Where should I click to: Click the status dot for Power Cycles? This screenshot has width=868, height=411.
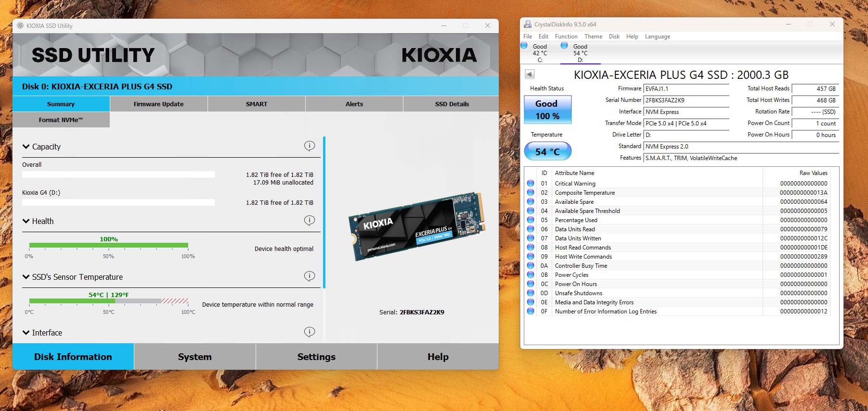point(531,274)
